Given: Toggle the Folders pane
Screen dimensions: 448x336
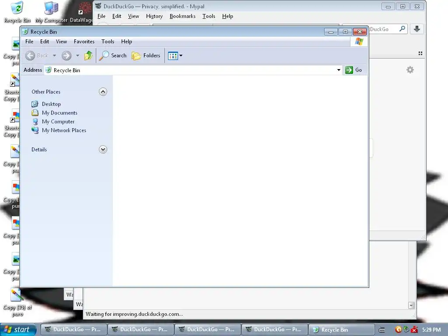Looking at the screenshot, I should [146, 56].
